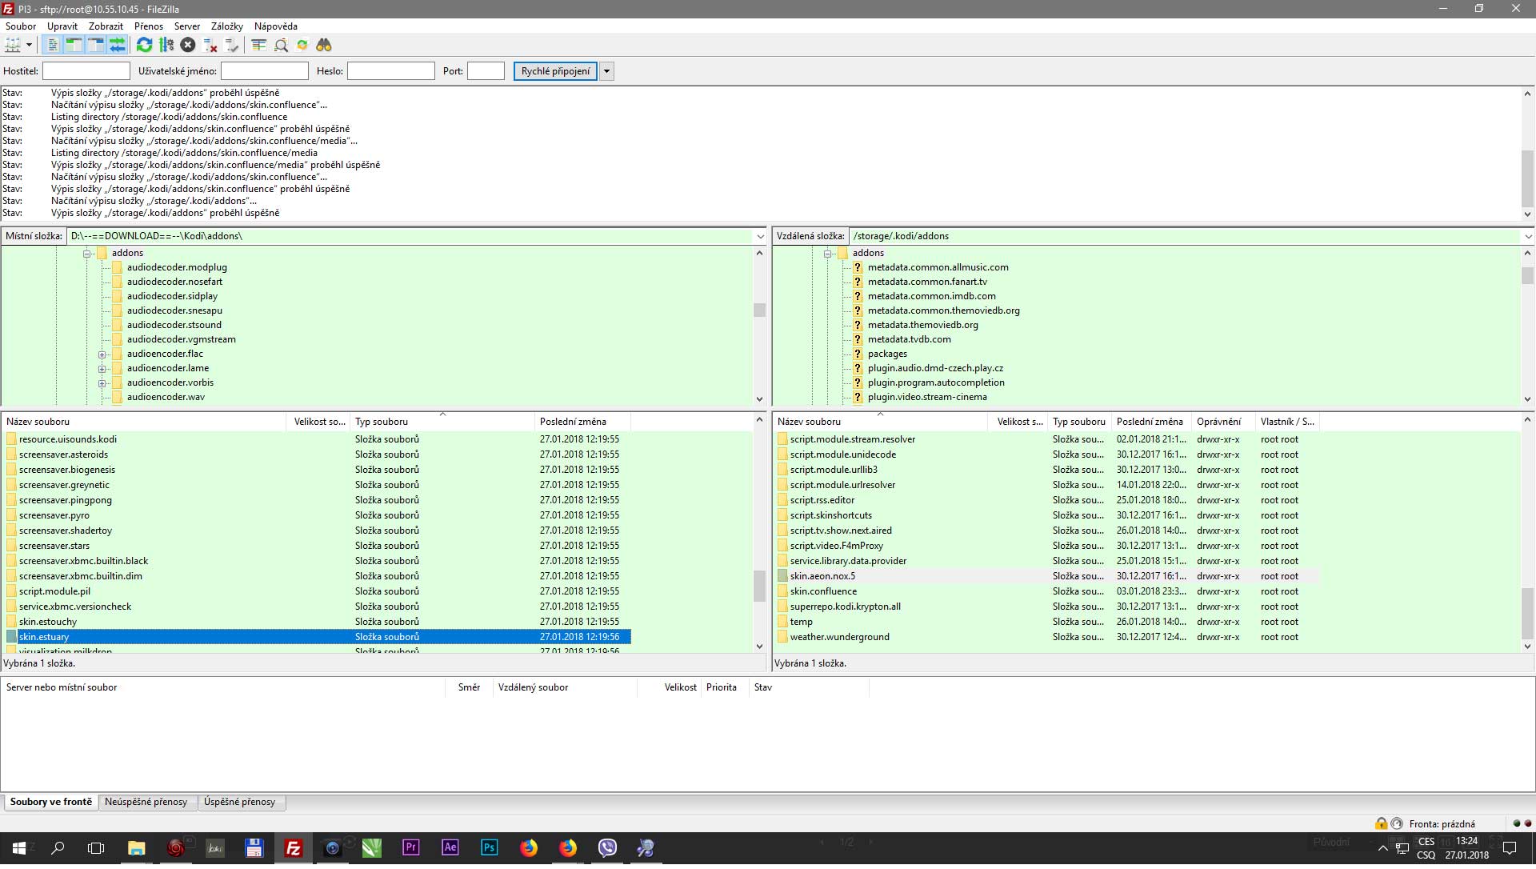Click the Hostitel input field
Screen dimensions: 1536x869
pos(86,72)
